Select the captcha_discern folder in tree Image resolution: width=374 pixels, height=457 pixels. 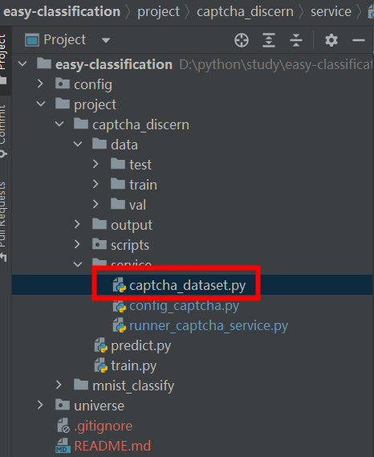click(x=140, y=124)
